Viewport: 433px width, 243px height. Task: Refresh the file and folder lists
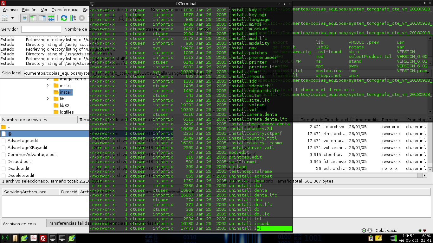64,18
